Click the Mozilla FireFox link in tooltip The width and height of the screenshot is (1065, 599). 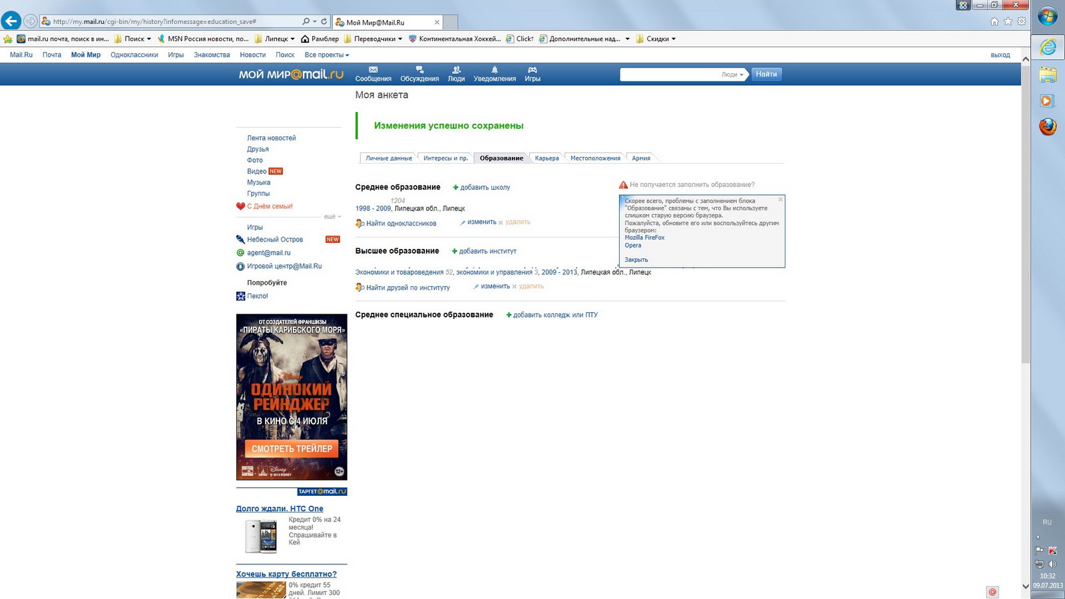644,238
